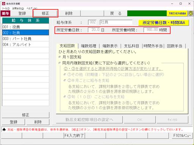Screen dimensions: 194x145
Task: Click the キャンセル button
Action: (x=172, y=120)
